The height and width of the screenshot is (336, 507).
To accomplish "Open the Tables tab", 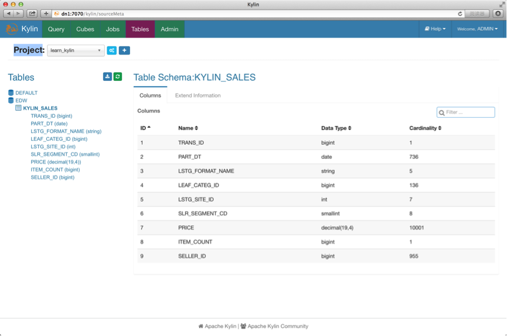I will point(140,29).
